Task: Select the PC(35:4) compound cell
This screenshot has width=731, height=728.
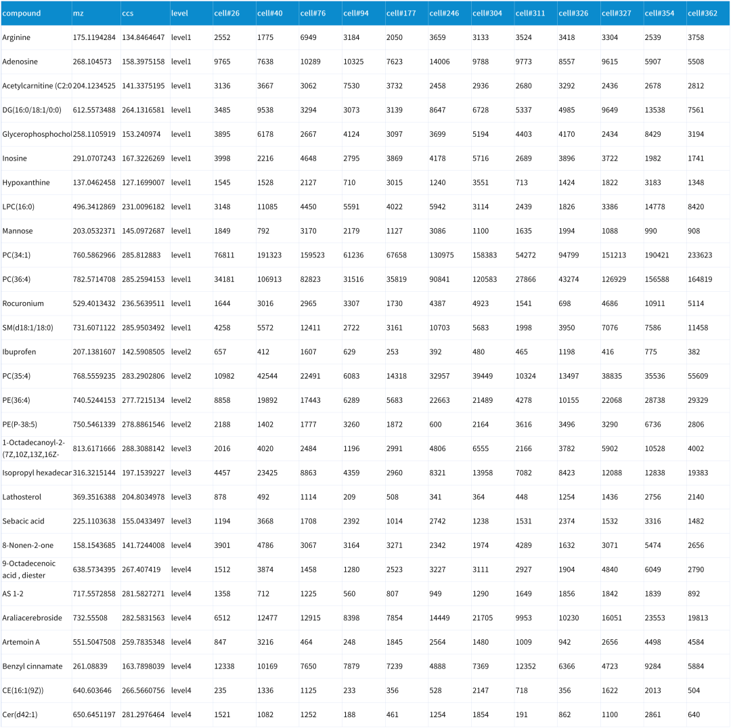Action: [37, 376]
